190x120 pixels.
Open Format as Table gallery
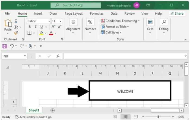coord(115,26)
